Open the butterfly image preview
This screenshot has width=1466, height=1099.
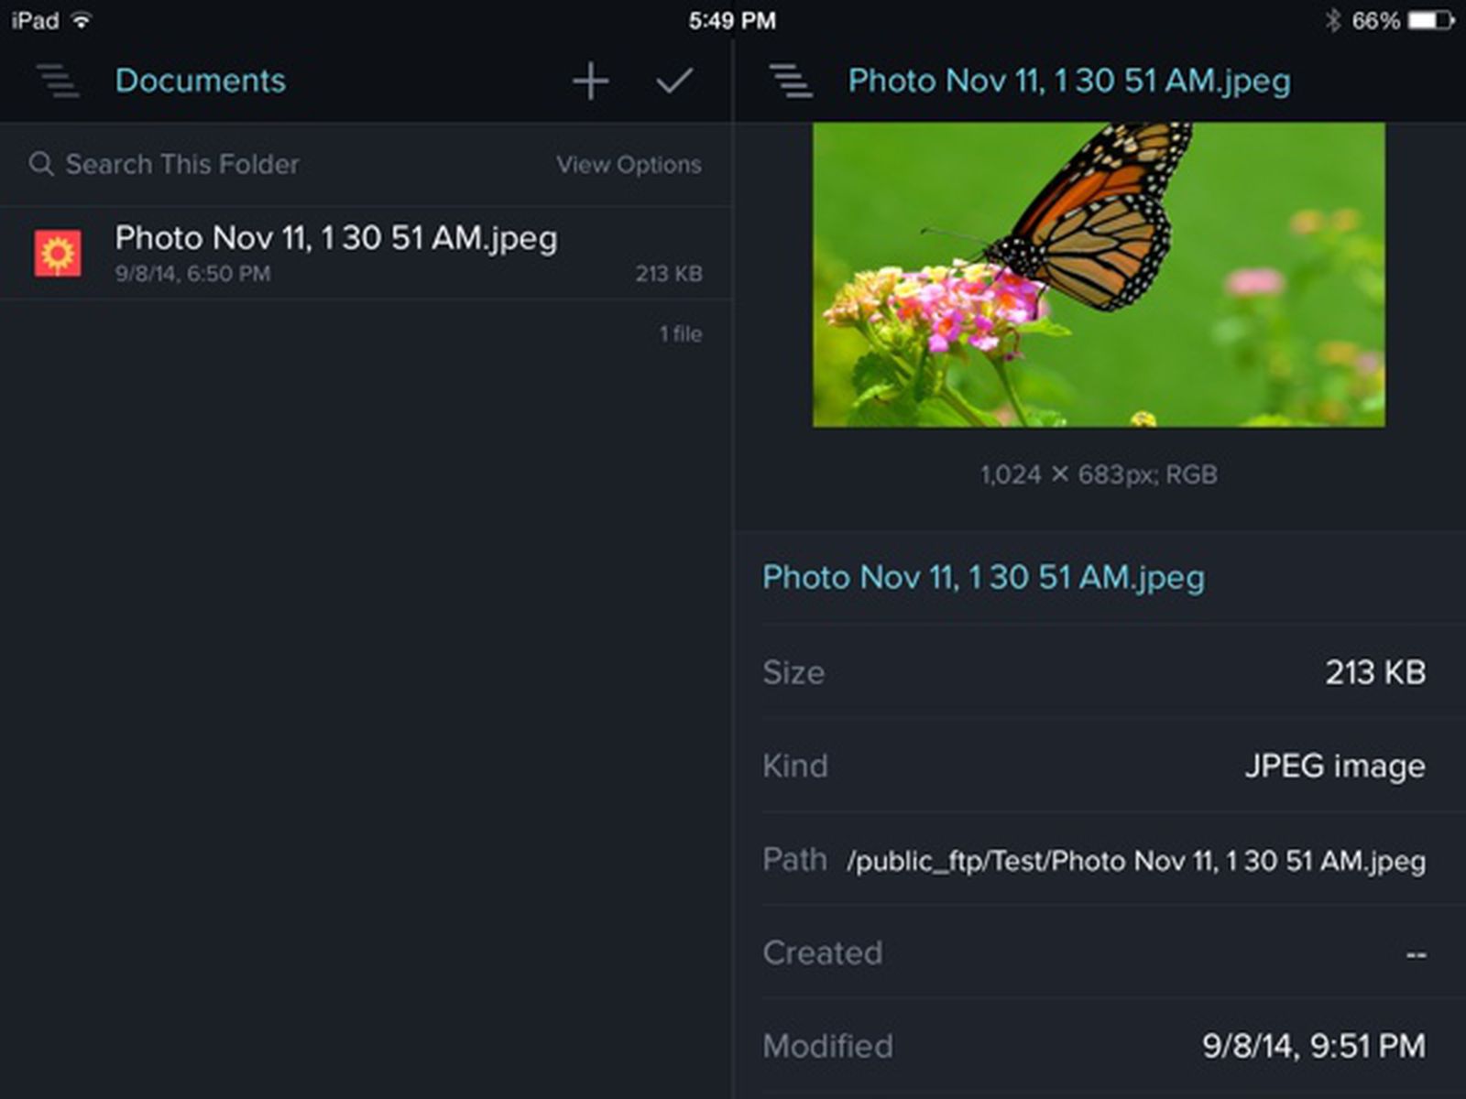pos(1099,274)
